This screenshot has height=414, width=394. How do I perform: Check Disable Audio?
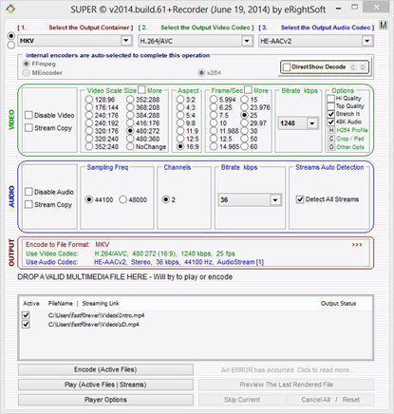pos(28,192)
